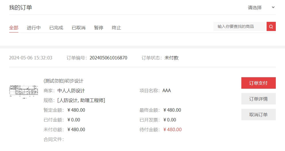The height and width of the screenshot is (151, 285).
Task: Switch to the 暂停 tab
Action: (99, 28)
